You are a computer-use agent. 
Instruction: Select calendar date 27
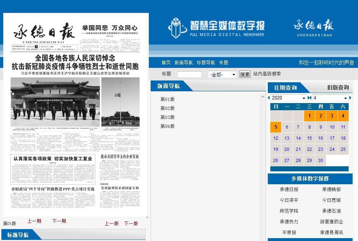click(287, 161)
